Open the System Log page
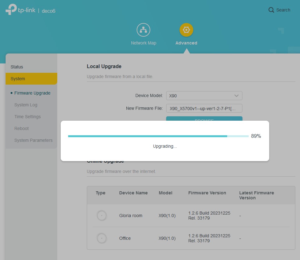Viewport: 300px width, 260px height. point(26,105)
